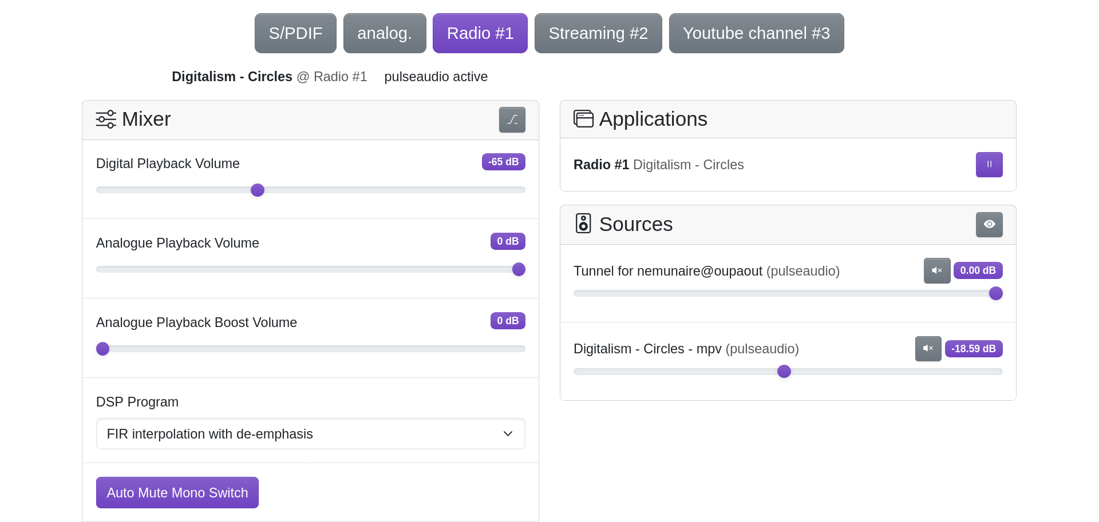This screenshot has height=522, width=1099.
Task: Mute the Digitalism - Circles - mpv source
Action: pyautogui.click(x=928, y=349)
